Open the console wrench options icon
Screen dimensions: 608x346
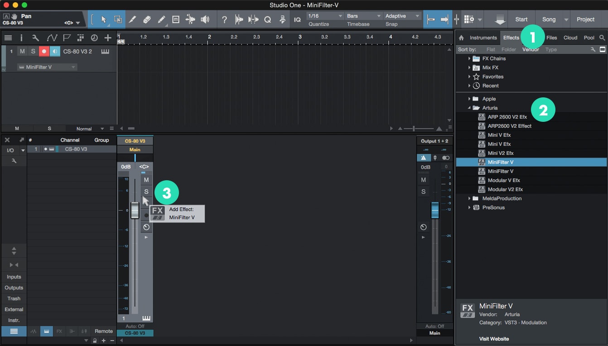pos(14,161)
